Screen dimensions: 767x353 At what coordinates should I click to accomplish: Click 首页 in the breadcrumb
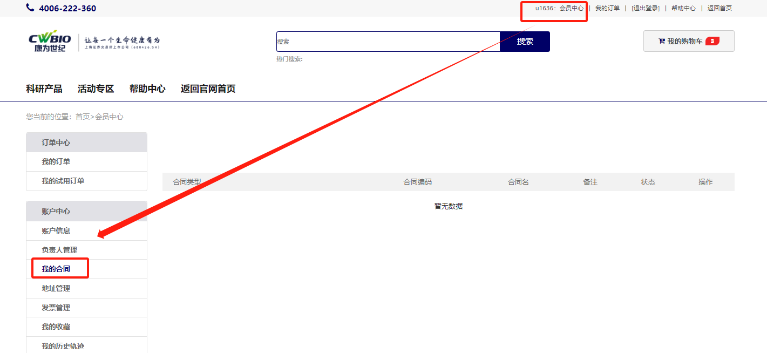pyautogui.click(x=83, y=117)
